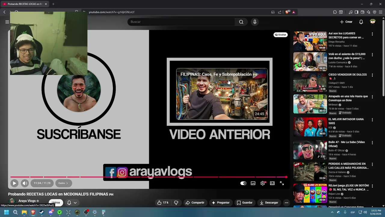Open Bulin 47 - Me La Sube title
The width and height of the screenshot is (385, 217).
[346, 144]
